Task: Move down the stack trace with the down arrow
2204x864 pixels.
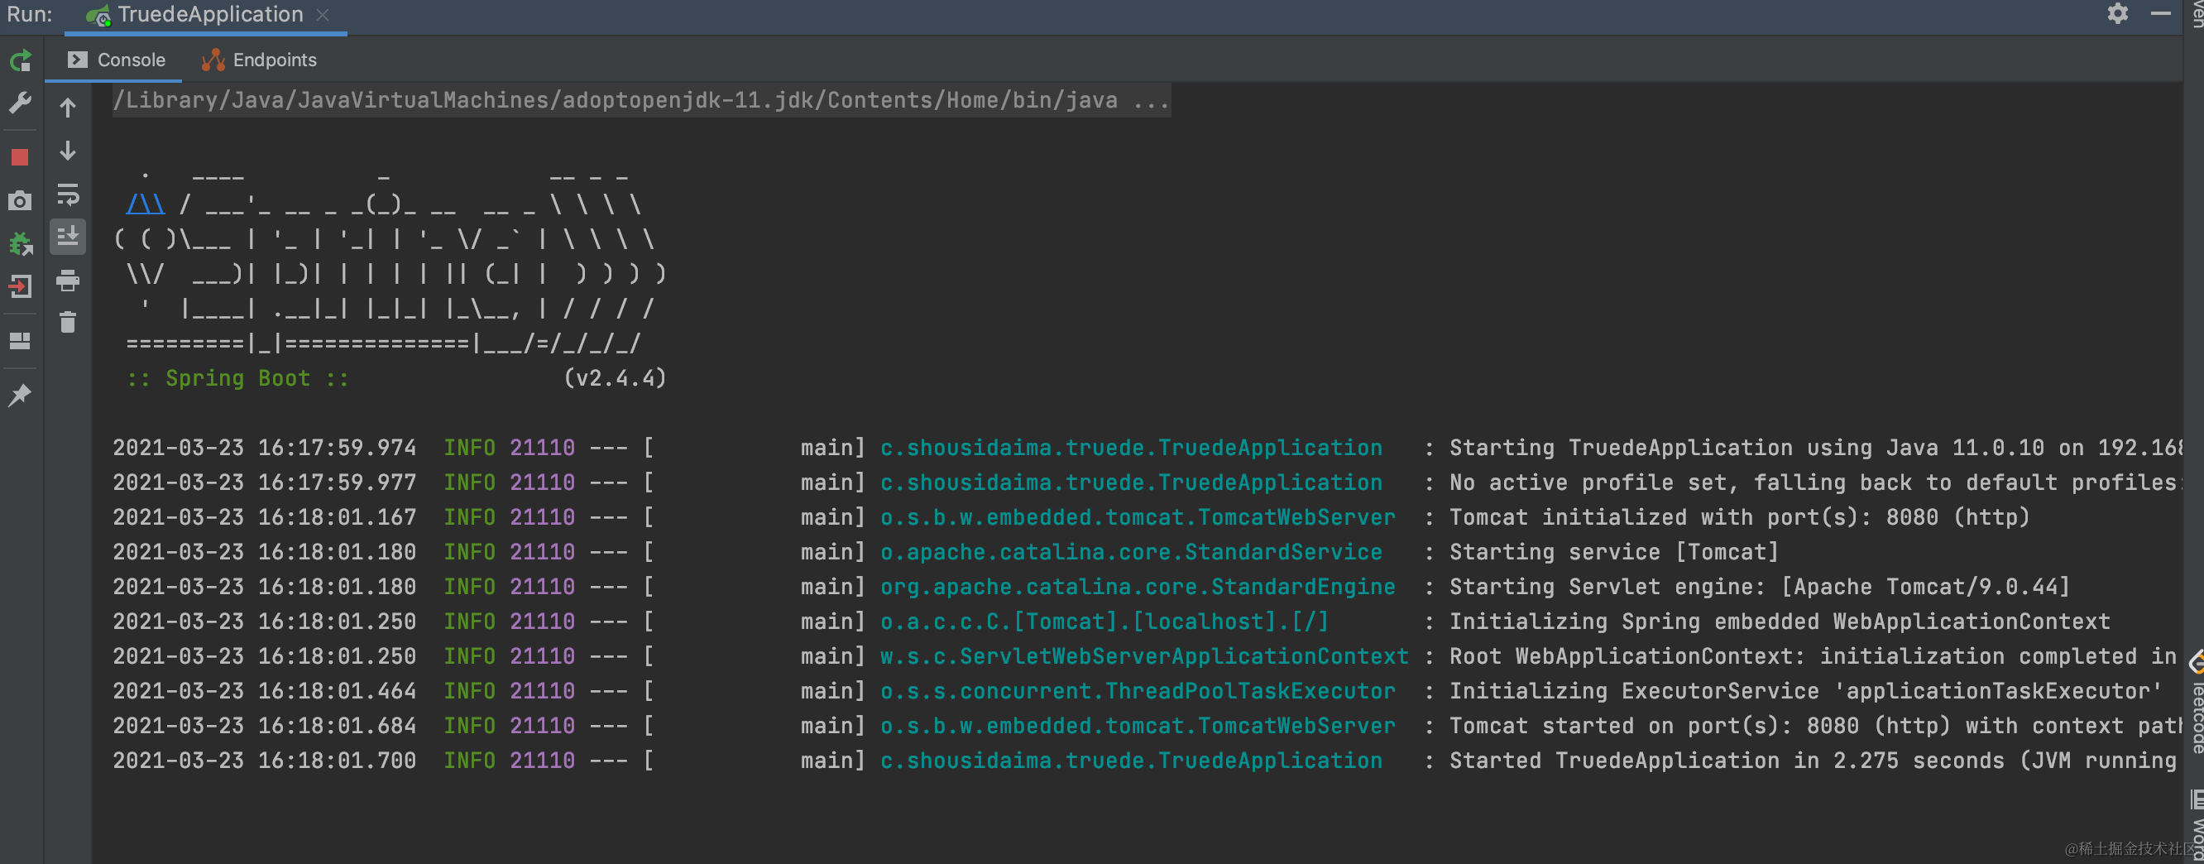Action: (x=69, y=151)
